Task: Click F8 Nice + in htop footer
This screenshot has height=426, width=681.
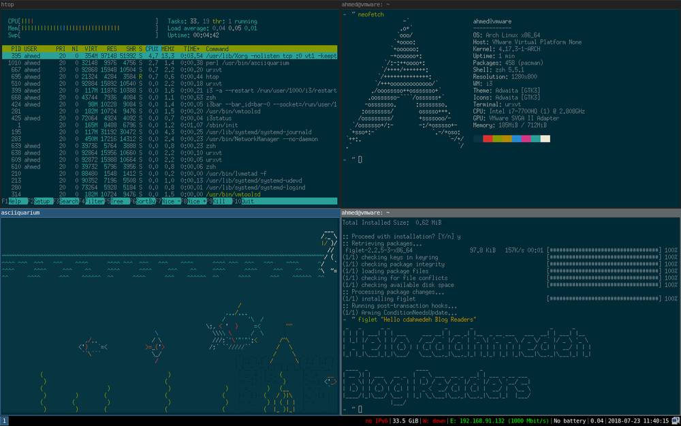Action: [x=193, y=201]
